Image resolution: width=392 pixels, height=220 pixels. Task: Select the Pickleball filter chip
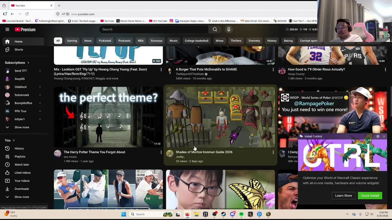pos(105,41)
